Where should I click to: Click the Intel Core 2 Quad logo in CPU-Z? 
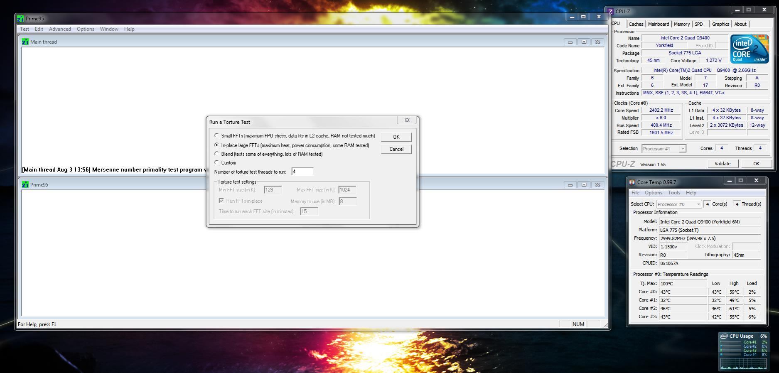[x=750, y=49]
